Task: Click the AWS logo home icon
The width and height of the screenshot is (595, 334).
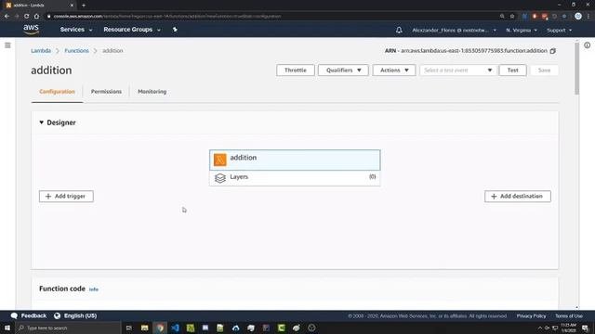Action: [x=31, y=29]
